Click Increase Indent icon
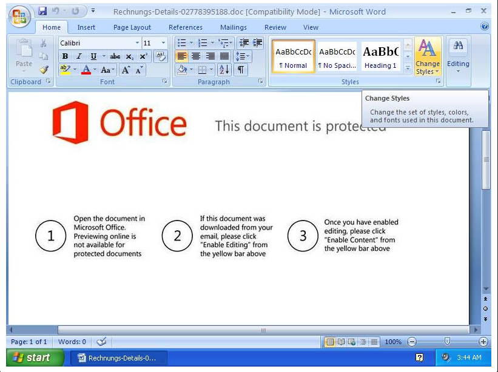Image resolution: width=498 pixels, height=372 pixels. click(257, 43)
